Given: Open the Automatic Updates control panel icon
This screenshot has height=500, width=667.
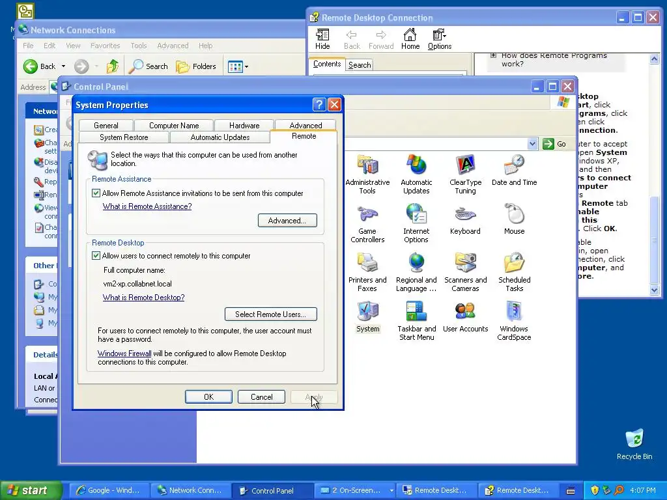Looking at the screenshot, I should (416, 174).
